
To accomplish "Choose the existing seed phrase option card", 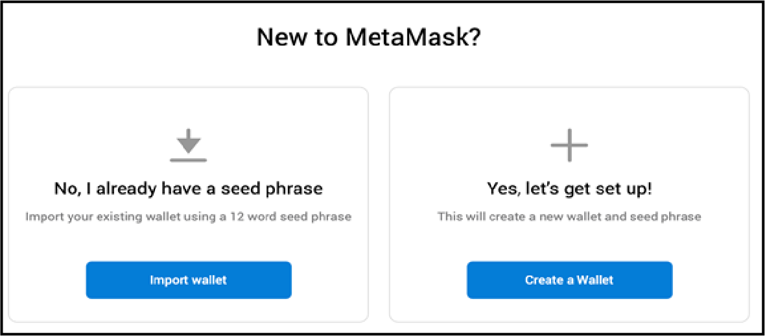I will [x=188, y=204].
